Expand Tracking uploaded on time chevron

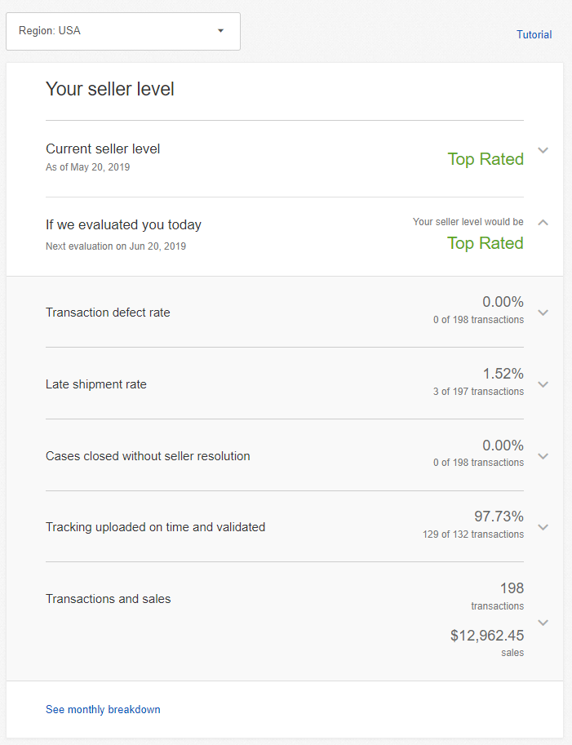(543, 527)
